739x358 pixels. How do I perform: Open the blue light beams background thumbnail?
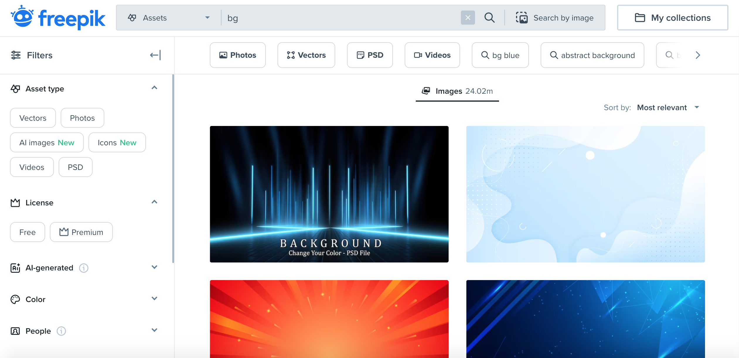click(329, 194)
